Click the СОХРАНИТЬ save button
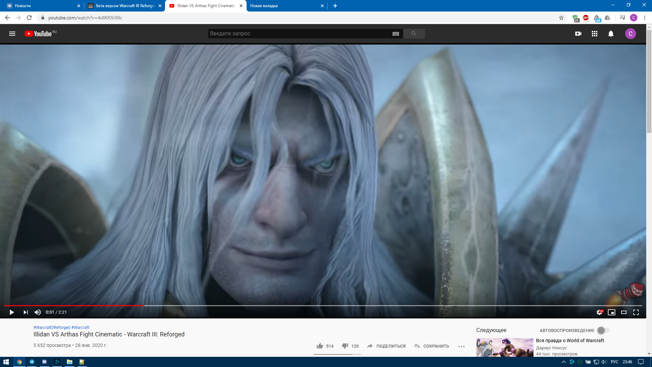The image size is (652, 367). 432,346
